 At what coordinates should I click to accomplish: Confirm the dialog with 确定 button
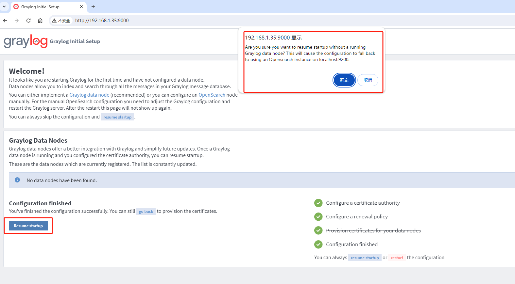[344, 80]
